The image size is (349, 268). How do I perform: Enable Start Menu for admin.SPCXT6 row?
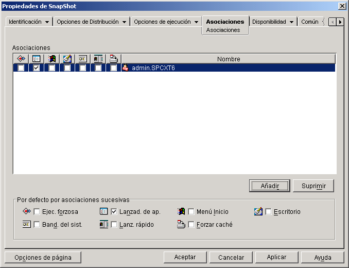pyautogui.click(x=52, y=68)
